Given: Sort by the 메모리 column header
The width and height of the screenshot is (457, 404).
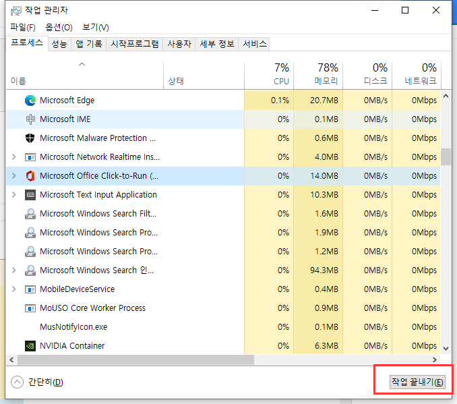Looking at the screenshot, I should (x=318, y=75).
